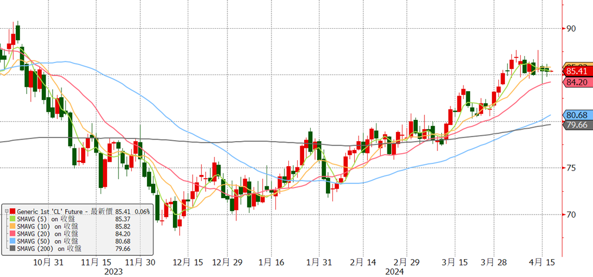
Task: Select the SMAVG (20) legend text
Action: [34, 234]
